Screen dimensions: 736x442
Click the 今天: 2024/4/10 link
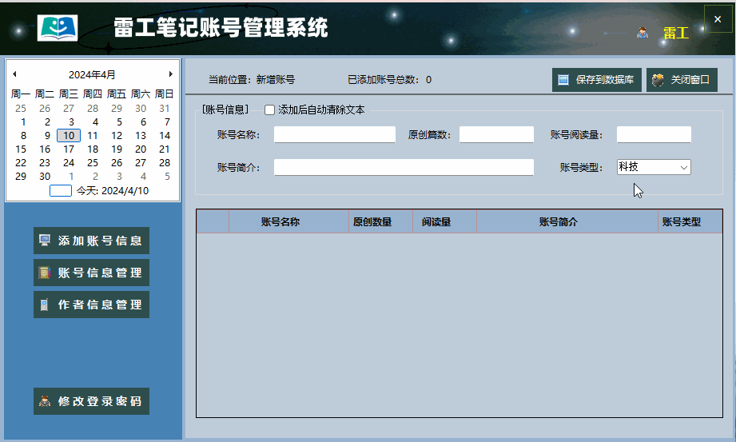(x=113, y=191)
